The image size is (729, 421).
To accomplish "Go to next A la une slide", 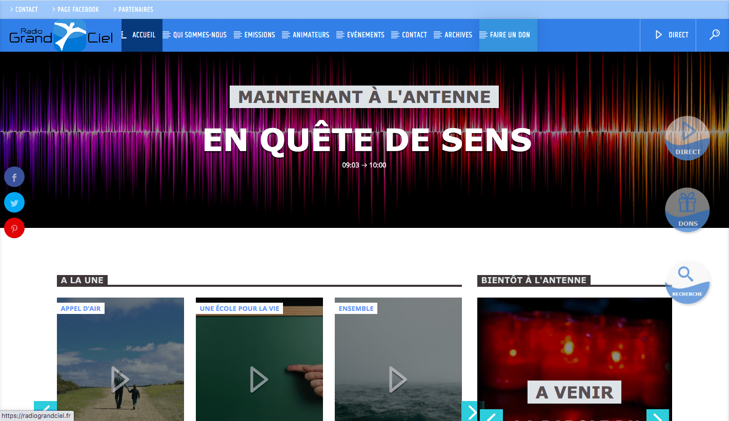I will point(472,411).
